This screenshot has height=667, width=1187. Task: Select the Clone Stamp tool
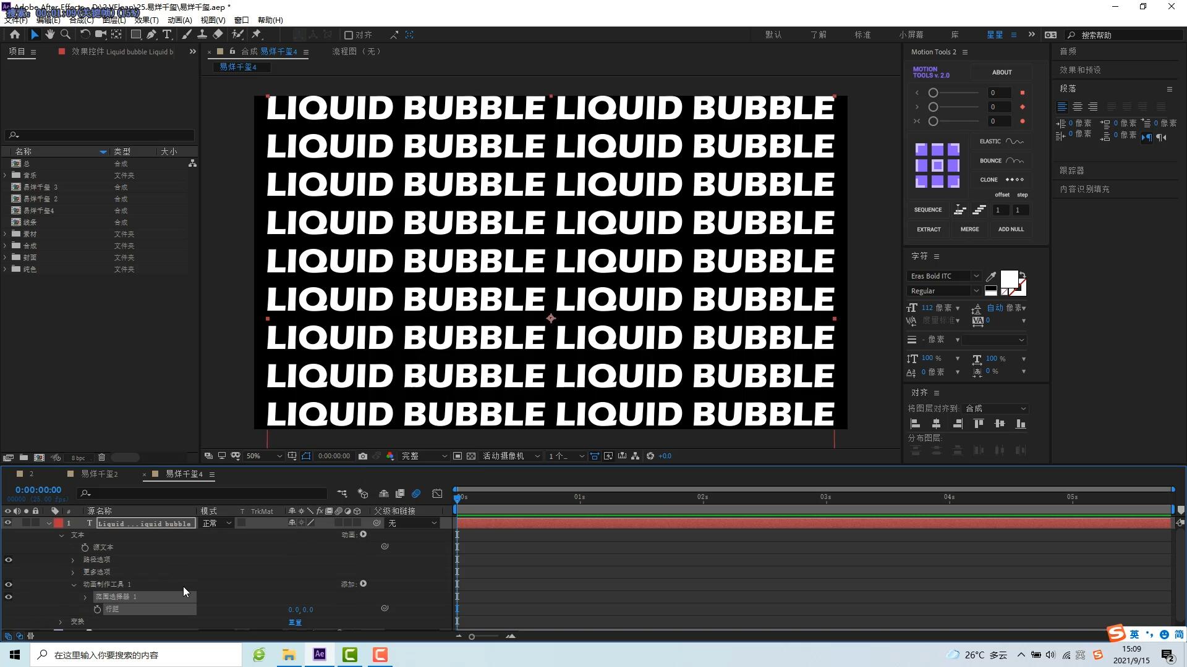(202, 35)
